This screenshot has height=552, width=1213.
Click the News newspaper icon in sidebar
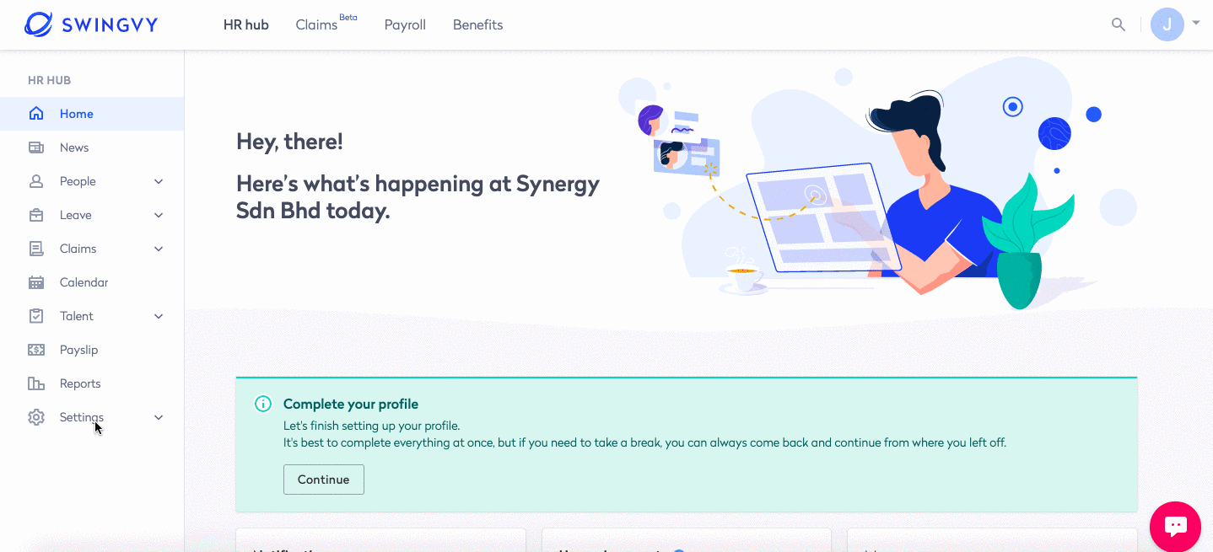(x=36, y=147)
